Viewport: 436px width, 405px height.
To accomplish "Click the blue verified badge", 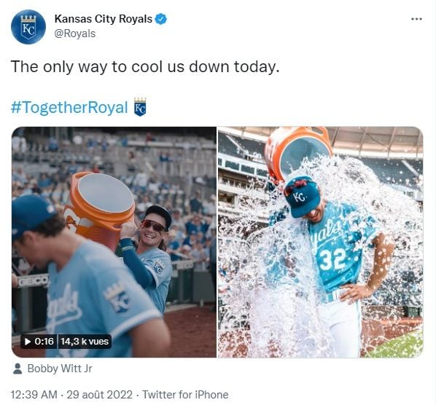I will [160, 19].
